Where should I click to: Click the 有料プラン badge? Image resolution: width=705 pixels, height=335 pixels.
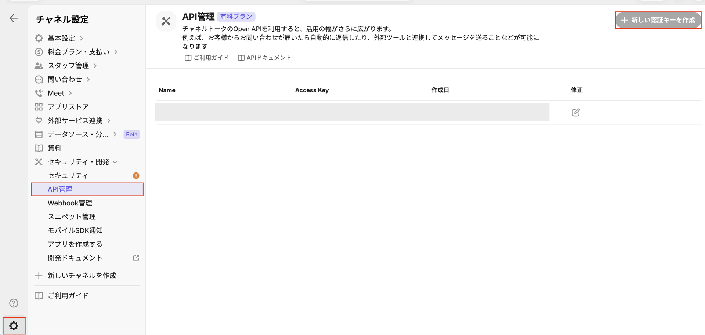(236, 17)
